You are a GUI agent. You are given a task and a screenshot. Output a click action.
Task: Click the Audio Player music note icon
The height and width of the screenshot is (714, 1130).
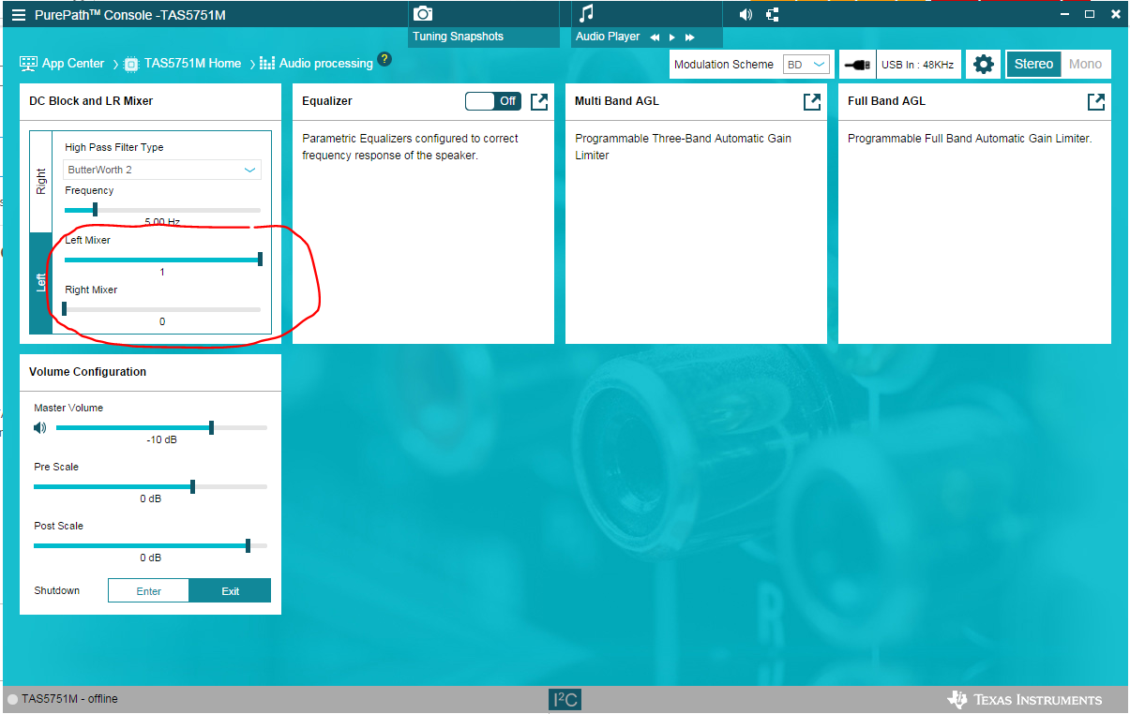[586, 13]
